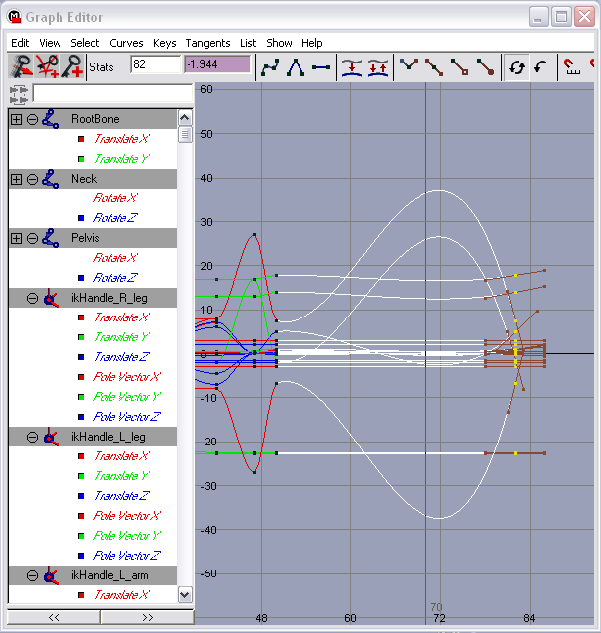Click the red swatch beside RootBone Translate X
The width and height of the screenshot is (601, 633).
click(81, 139)
